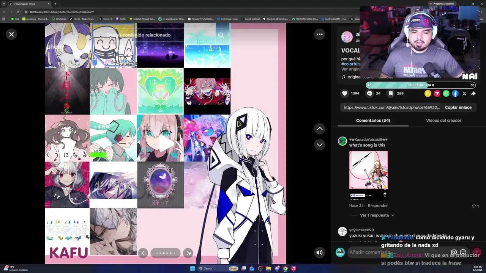Save the post with the bookmark icon
The image size is (486, 273).
(390, 93)
